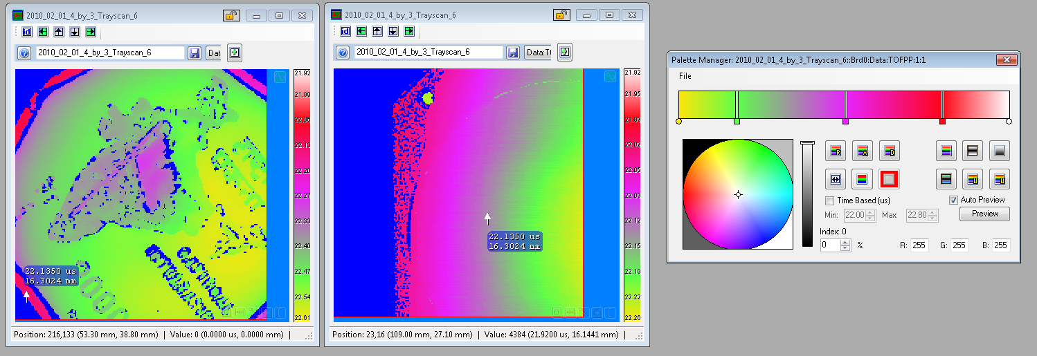1037x356 pixels.
Task: Click the R color value field
Action: click(919, 245)
